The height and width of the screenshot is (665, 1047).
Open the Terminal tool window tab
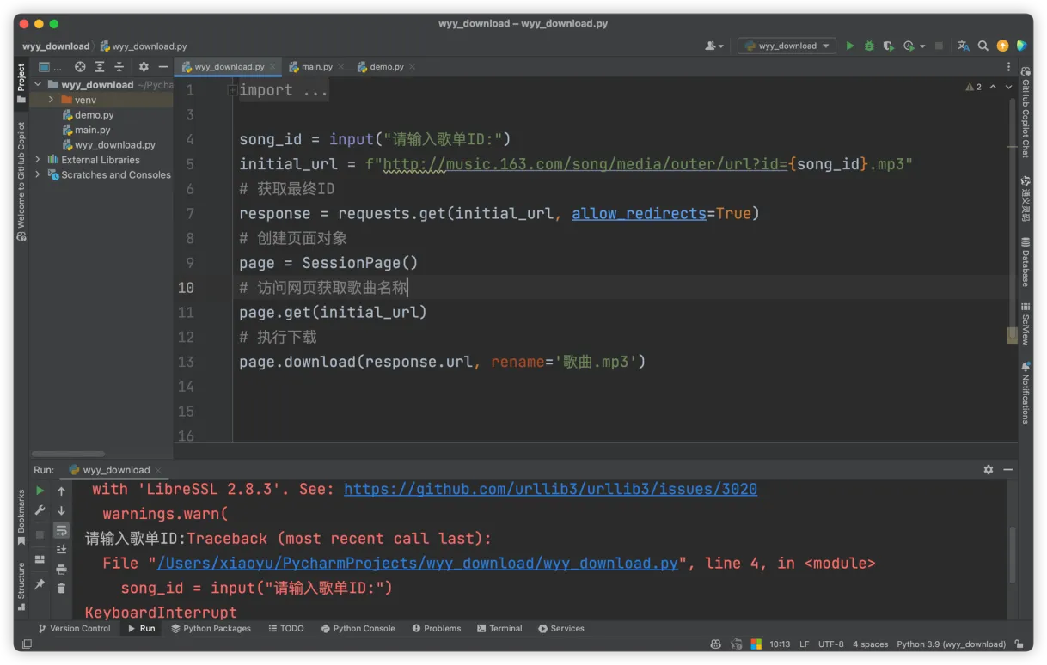tap(499, 629)
